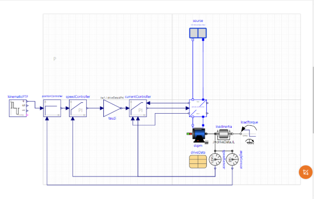The image size is (314, 199).
Task: Click the source label text
Action: point(198,21)
